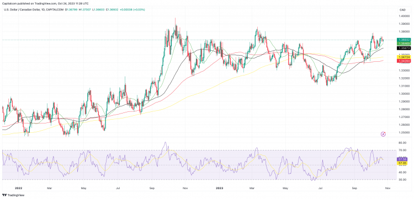Click the yellow RSI average label 57.05
The width and height of the screenshot is (414, 199).
pyautogui.click(x=402, y=163)
